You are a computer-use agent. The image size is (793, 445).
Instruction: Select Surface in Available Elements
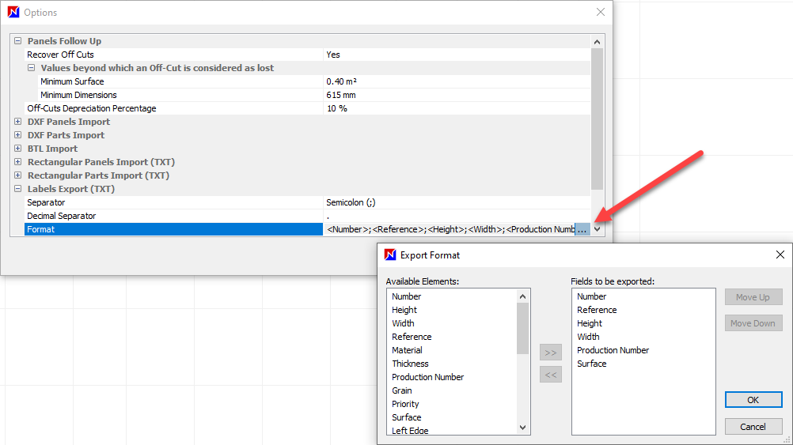click(x=407, y=417)
